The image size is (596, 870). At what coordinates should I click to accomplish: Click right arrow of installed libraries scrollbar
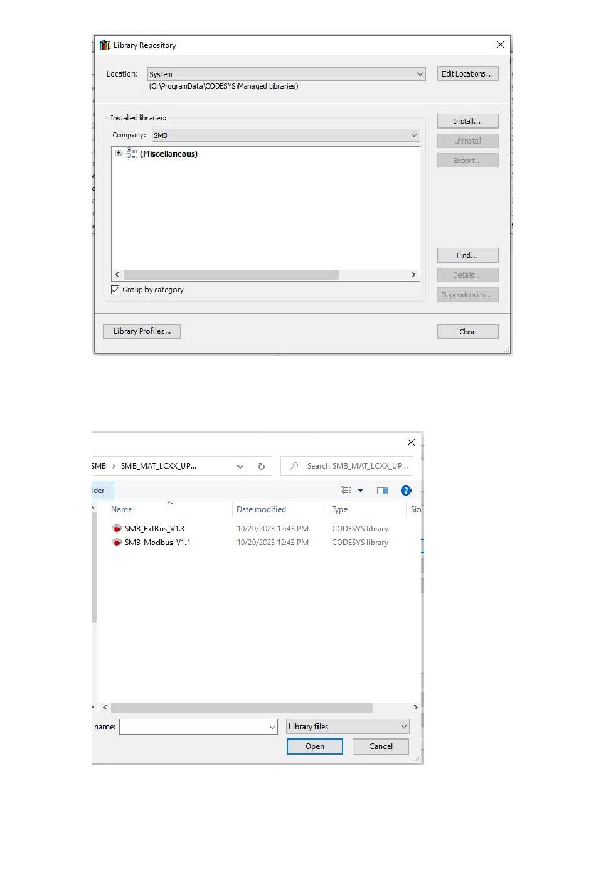coord(413,275)
